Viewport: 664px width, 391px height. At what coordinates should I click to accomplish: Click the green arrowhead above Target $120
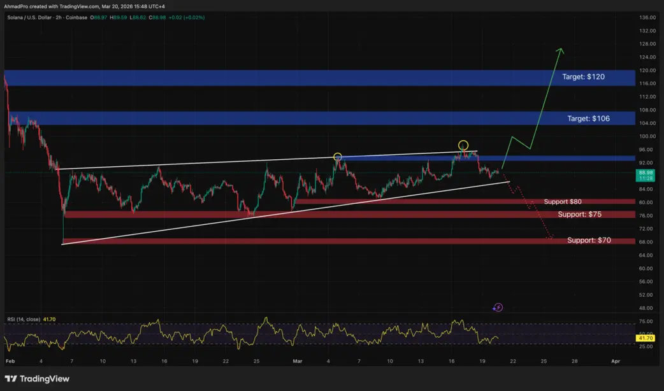tap(560, 51)
